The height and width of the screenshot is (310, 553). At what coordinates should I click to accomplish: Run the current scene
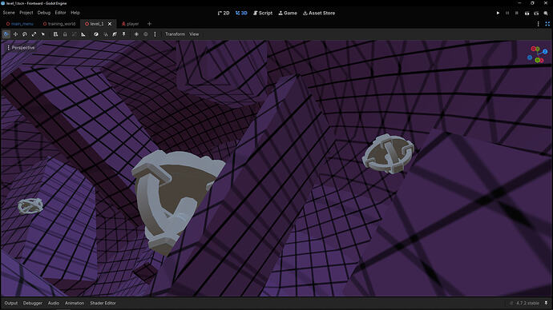pos(527,13)
